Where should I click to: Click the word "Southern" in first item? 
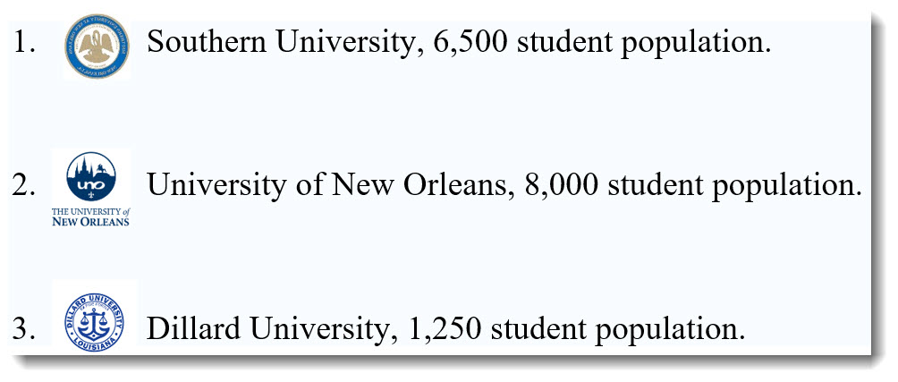click(207, 43)
